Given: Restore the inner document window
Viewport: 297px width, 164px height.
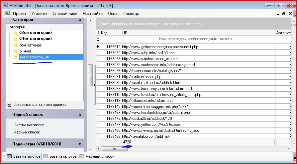Looking at the screenshot, I should [x=284, y=14].
